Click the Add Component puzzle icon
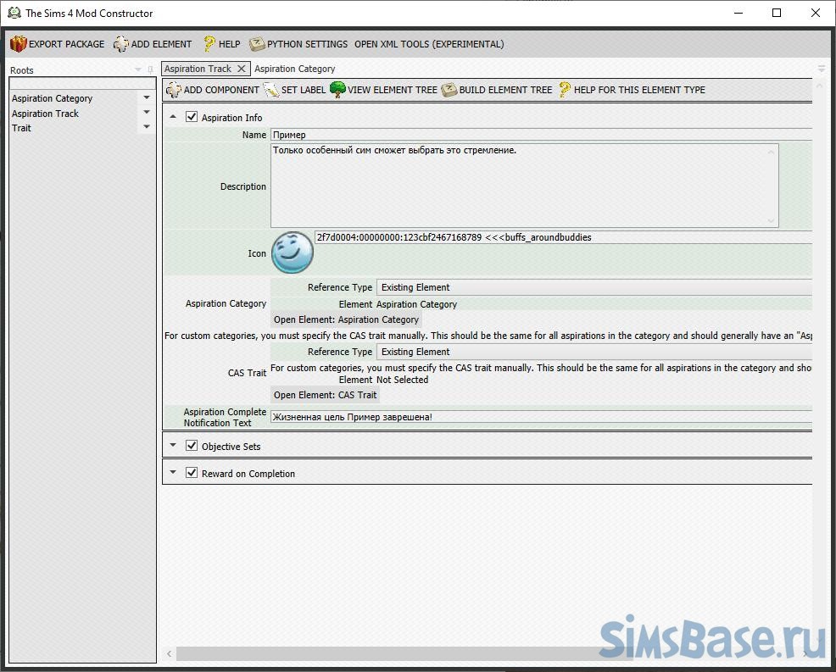 (x=174, y=90)
